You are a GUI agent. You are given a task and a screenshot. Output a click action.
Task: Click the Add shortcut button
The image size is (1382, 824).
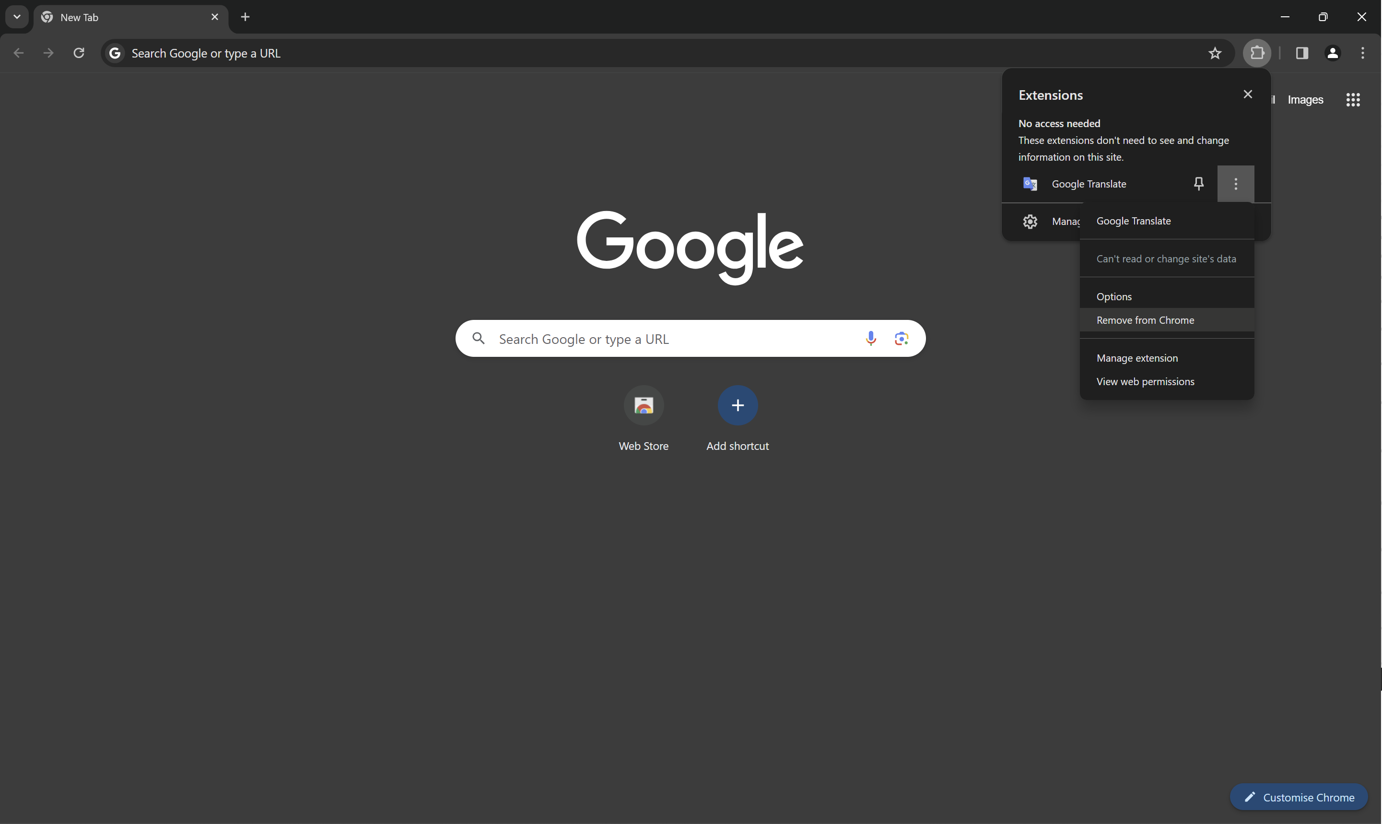pyautogui.click(x=738, y=419)
